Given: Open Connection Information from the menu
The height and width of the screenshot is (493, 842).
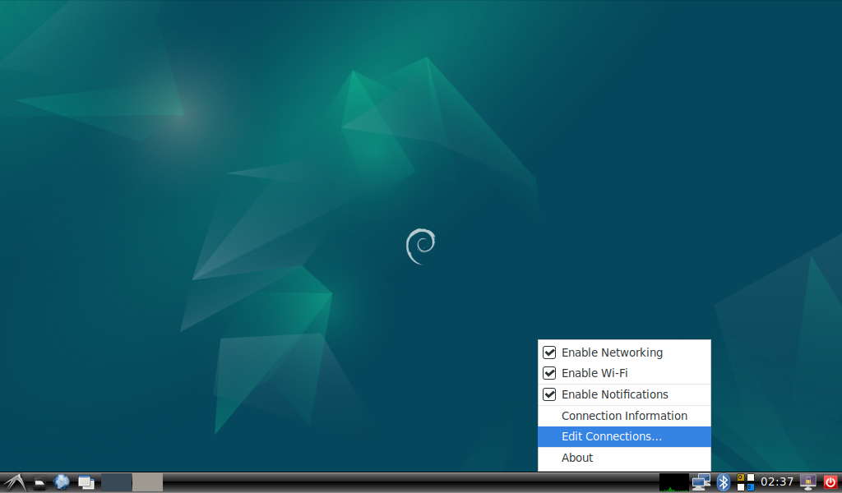Looking at the screenshot, I should 624,416.
